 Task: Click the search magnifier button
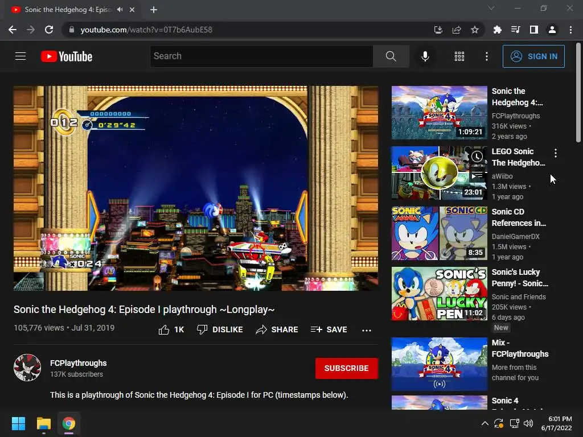[391, 56]
